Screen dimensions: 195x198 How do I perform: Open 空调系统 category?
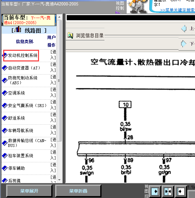pos(16,93)
